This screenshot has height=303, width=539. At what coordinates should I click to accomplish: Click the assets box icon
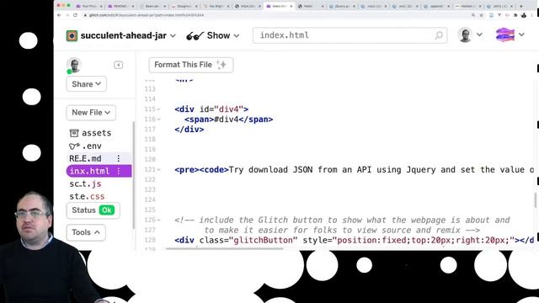tap(74, 133)
